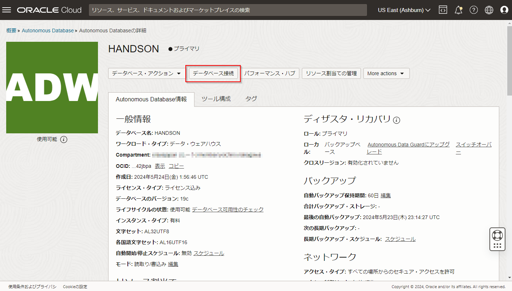Image resolution: width=512 pixels, height=291 pixels.
Task: Switch to the タグ tab
Action: tap(251, 99)
